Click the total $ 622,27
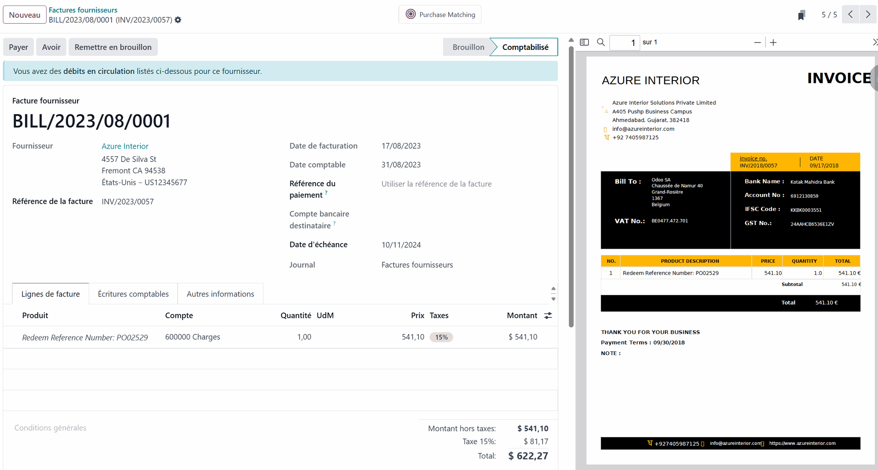The image size is (878, 470). pos(528,456)
